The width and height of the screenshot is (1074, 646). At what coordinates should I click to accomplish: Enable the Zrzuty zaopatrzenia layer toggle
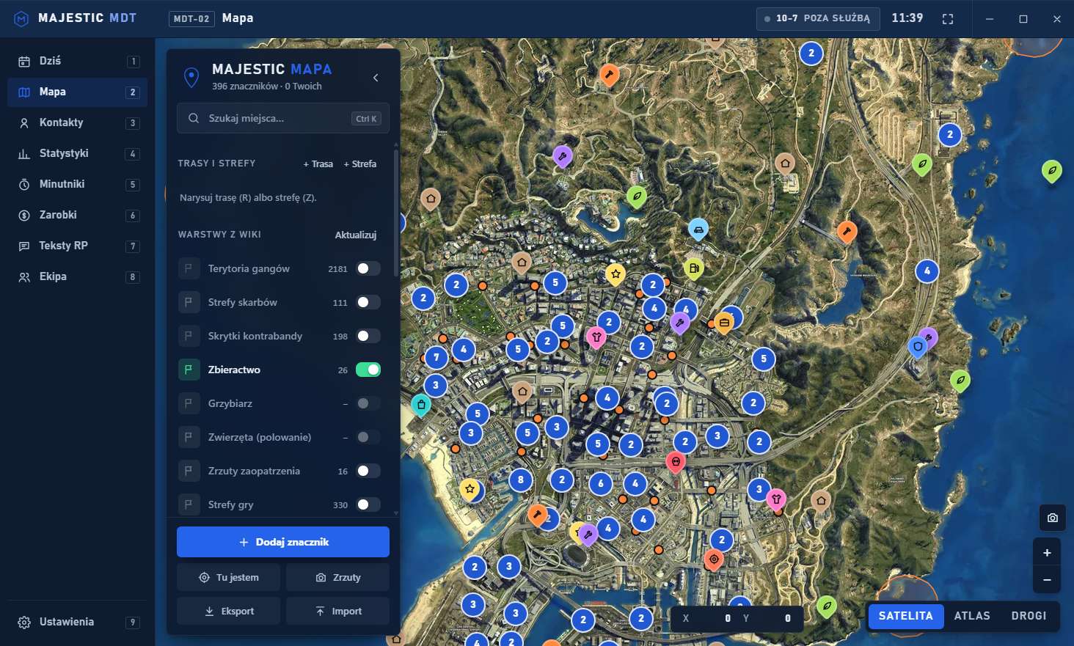pos(368,471)
